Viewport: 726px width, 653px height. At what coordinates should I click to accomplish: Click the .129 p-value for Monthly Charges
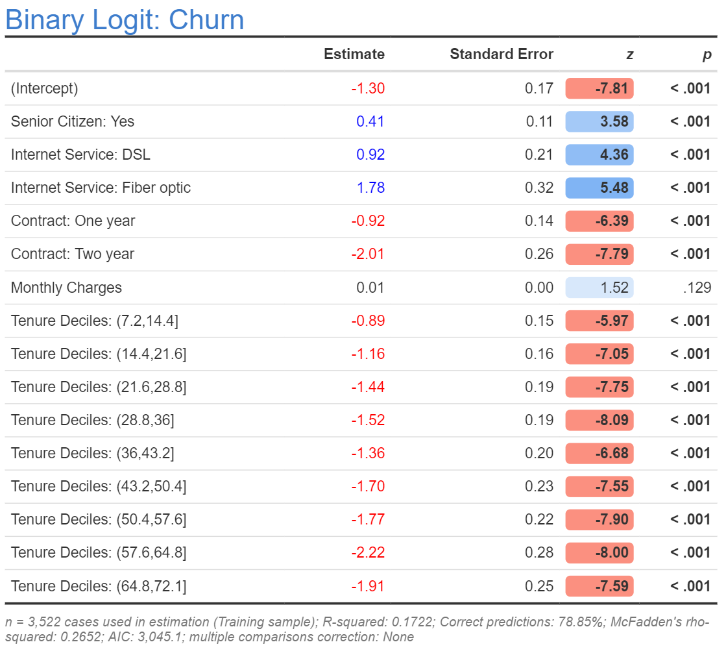pos(697,288)
